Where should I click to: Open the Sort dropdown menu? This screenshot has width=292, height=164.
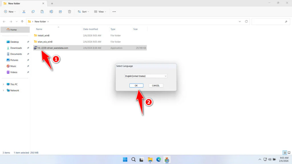tap(83, 12)
